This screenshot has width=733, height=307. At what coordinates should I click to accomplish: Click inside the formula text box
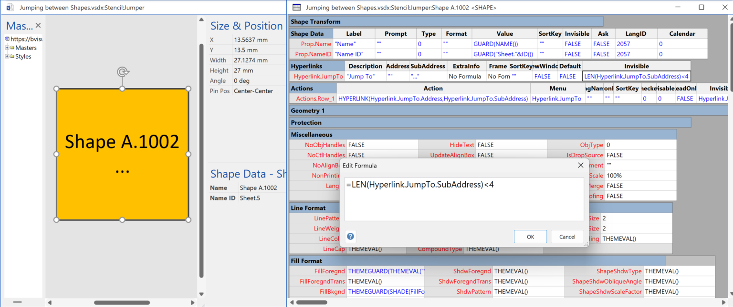(x=464, y=199)
